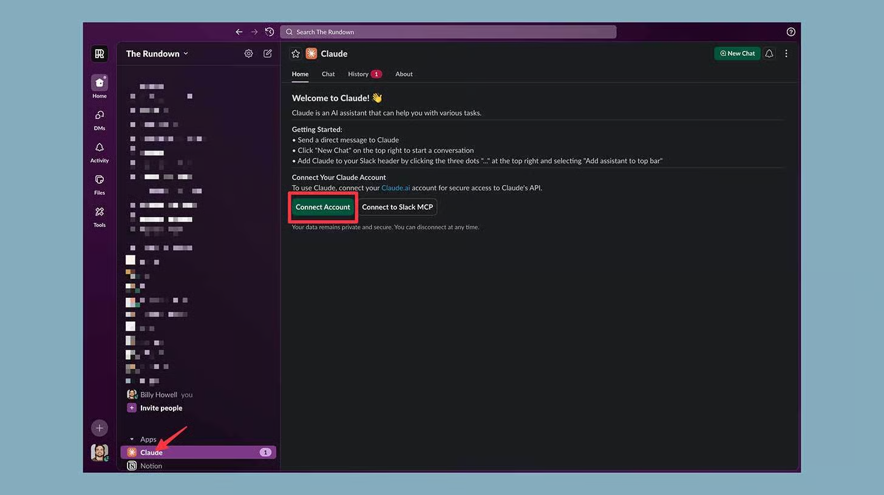Select Notion in the Apps list

198,466
